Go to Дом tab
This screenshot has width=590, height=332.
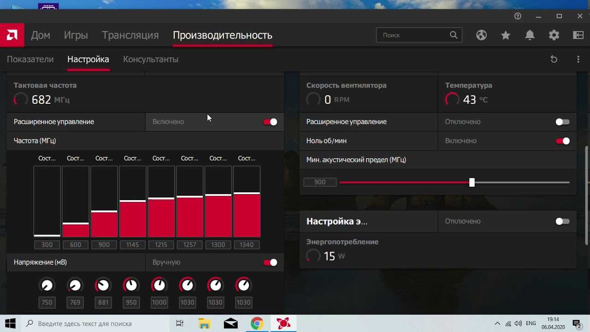coord(41,35)
